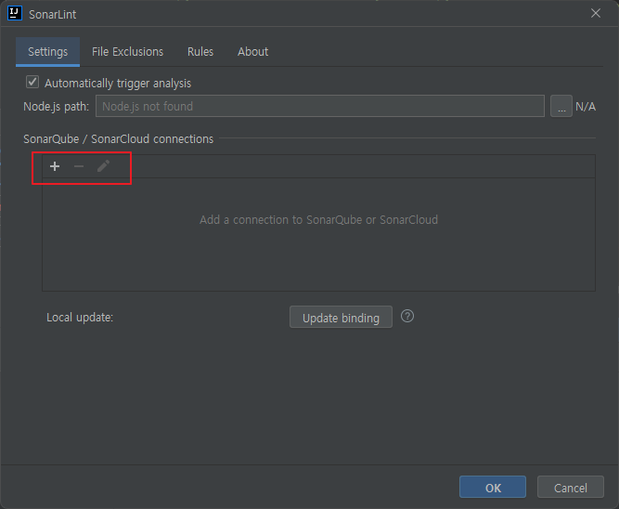Click the IntelliJ logo in title bar
This screenshot has width=619, height=509.
(x=15, y=13)
